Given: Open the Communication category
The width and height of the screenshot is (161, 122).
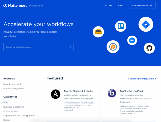Looking at the screenshot, I should [11, 111].
